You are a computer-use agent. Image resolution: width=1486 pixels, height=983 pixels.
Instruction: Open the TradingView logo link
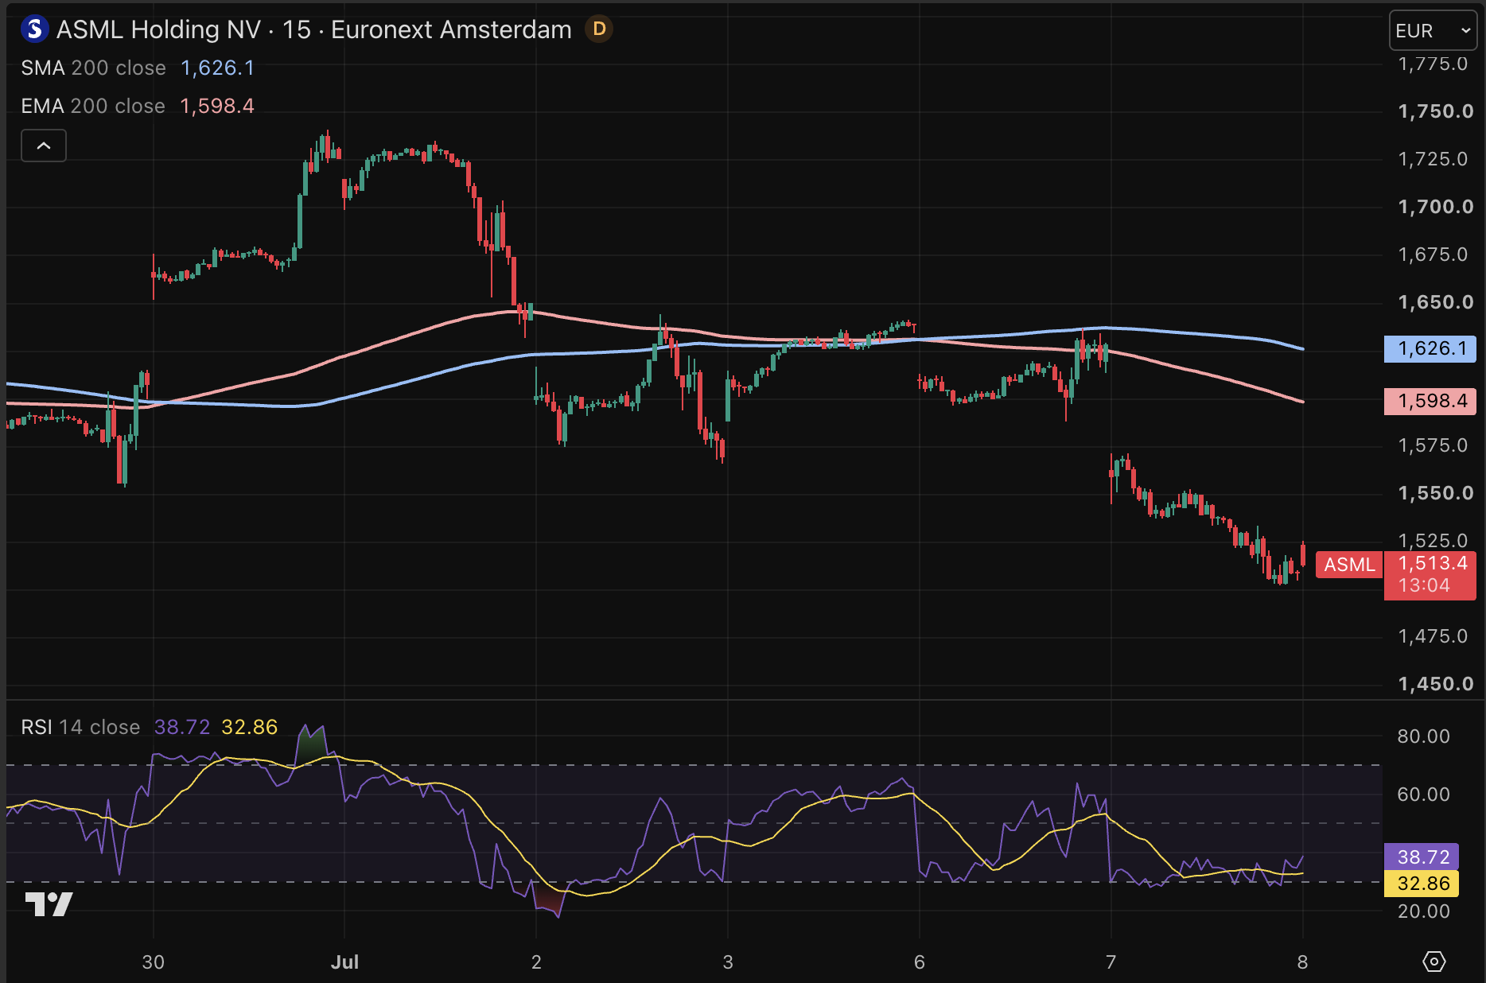tap(49, 903)
